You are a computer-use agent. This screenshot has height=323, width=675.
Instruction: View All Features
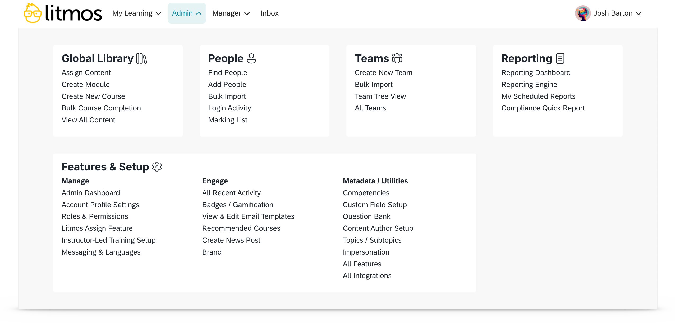pyautogui.click(x=362, y=264)
